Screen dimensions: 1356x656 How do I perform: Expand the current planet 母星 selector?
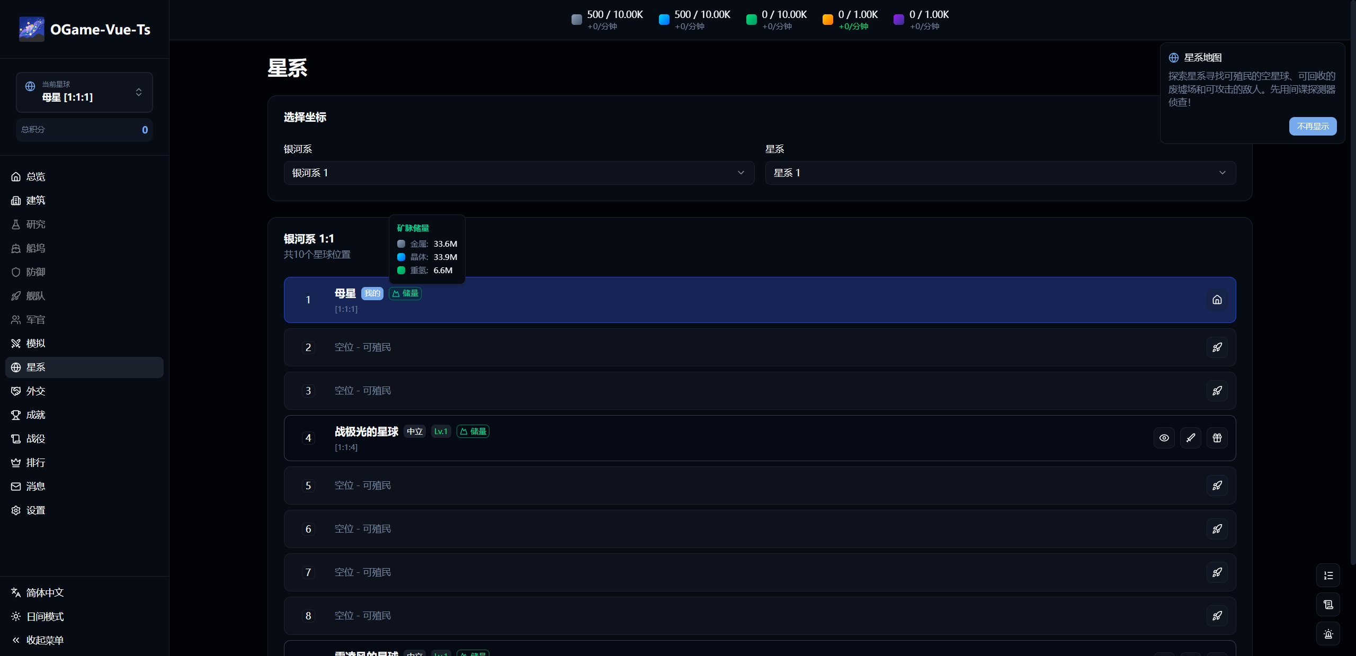(85, 92)
